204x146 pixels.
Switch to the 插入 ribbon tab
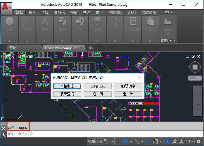(32, 13)
